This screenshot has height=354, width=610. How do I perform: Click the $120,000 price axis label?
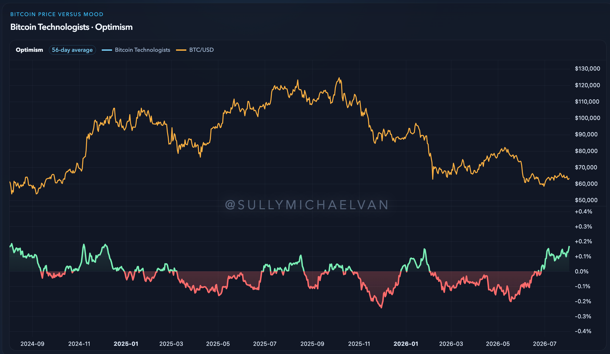point(587,85)
